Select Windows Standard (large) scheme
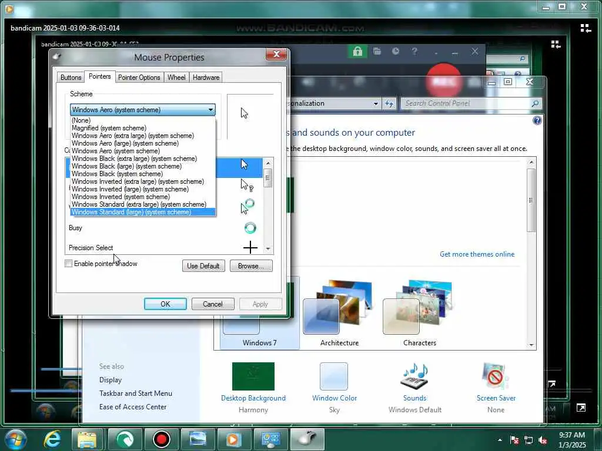 [x=143, y=212]
